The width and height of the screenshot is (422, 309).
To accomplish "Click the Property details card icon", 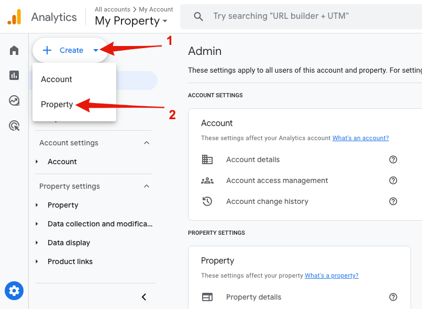I will tap(207, 297).
